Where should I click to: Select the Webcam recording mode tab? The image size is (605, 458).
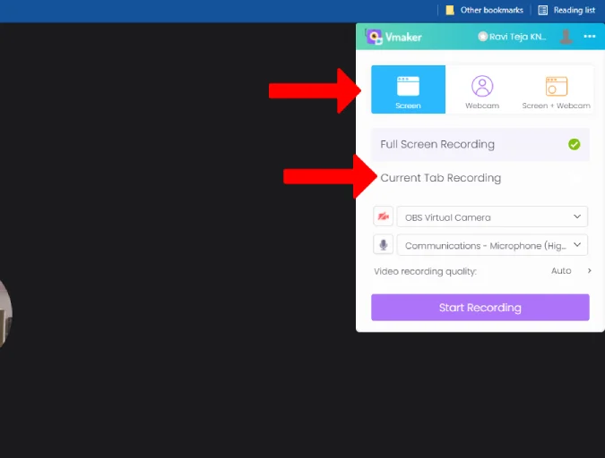click(x=482, y=89)
